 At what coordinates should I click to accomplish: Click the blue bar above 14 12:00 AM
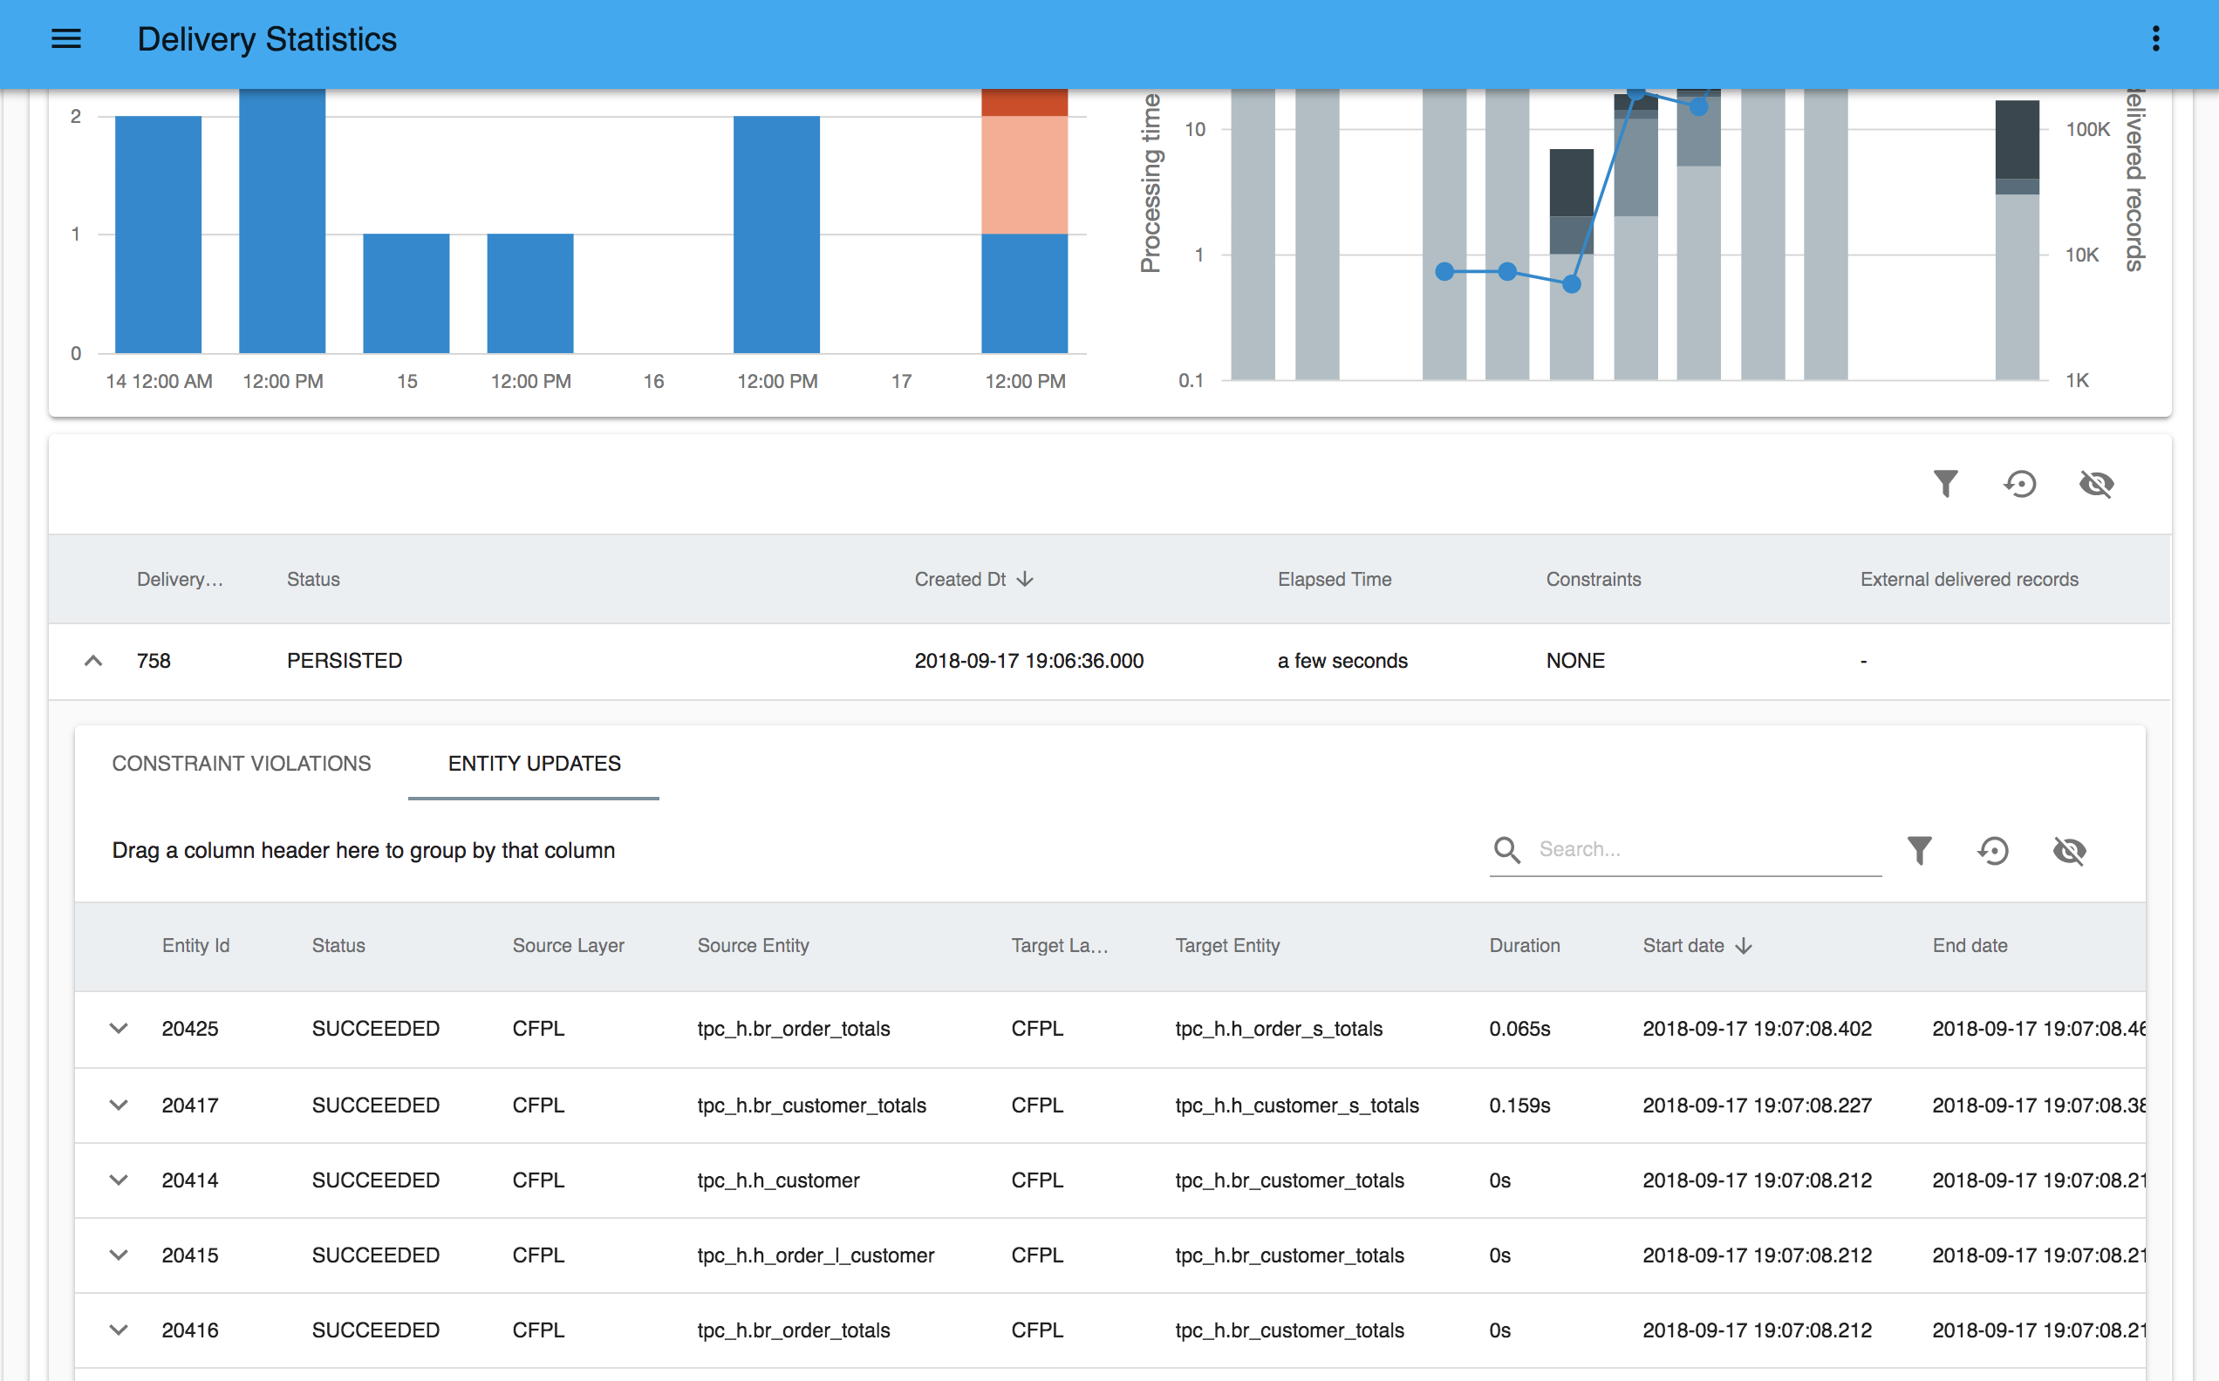158,234
